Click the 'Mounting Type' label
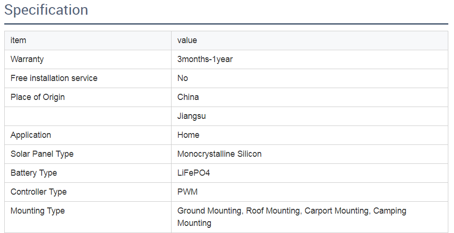This screenshot has width=454, height=233. pyautogui.click(x=37, y=211)
